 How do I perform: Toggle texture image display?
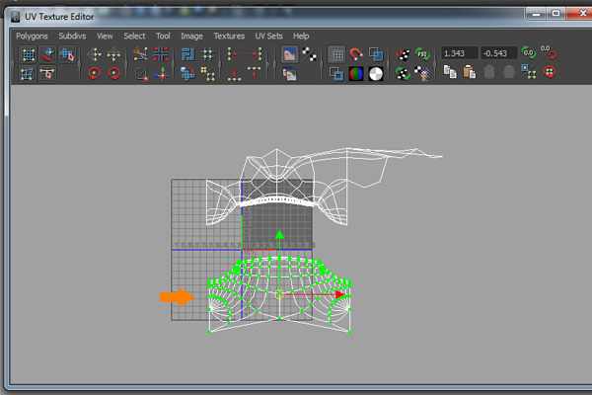click(290, 54)
